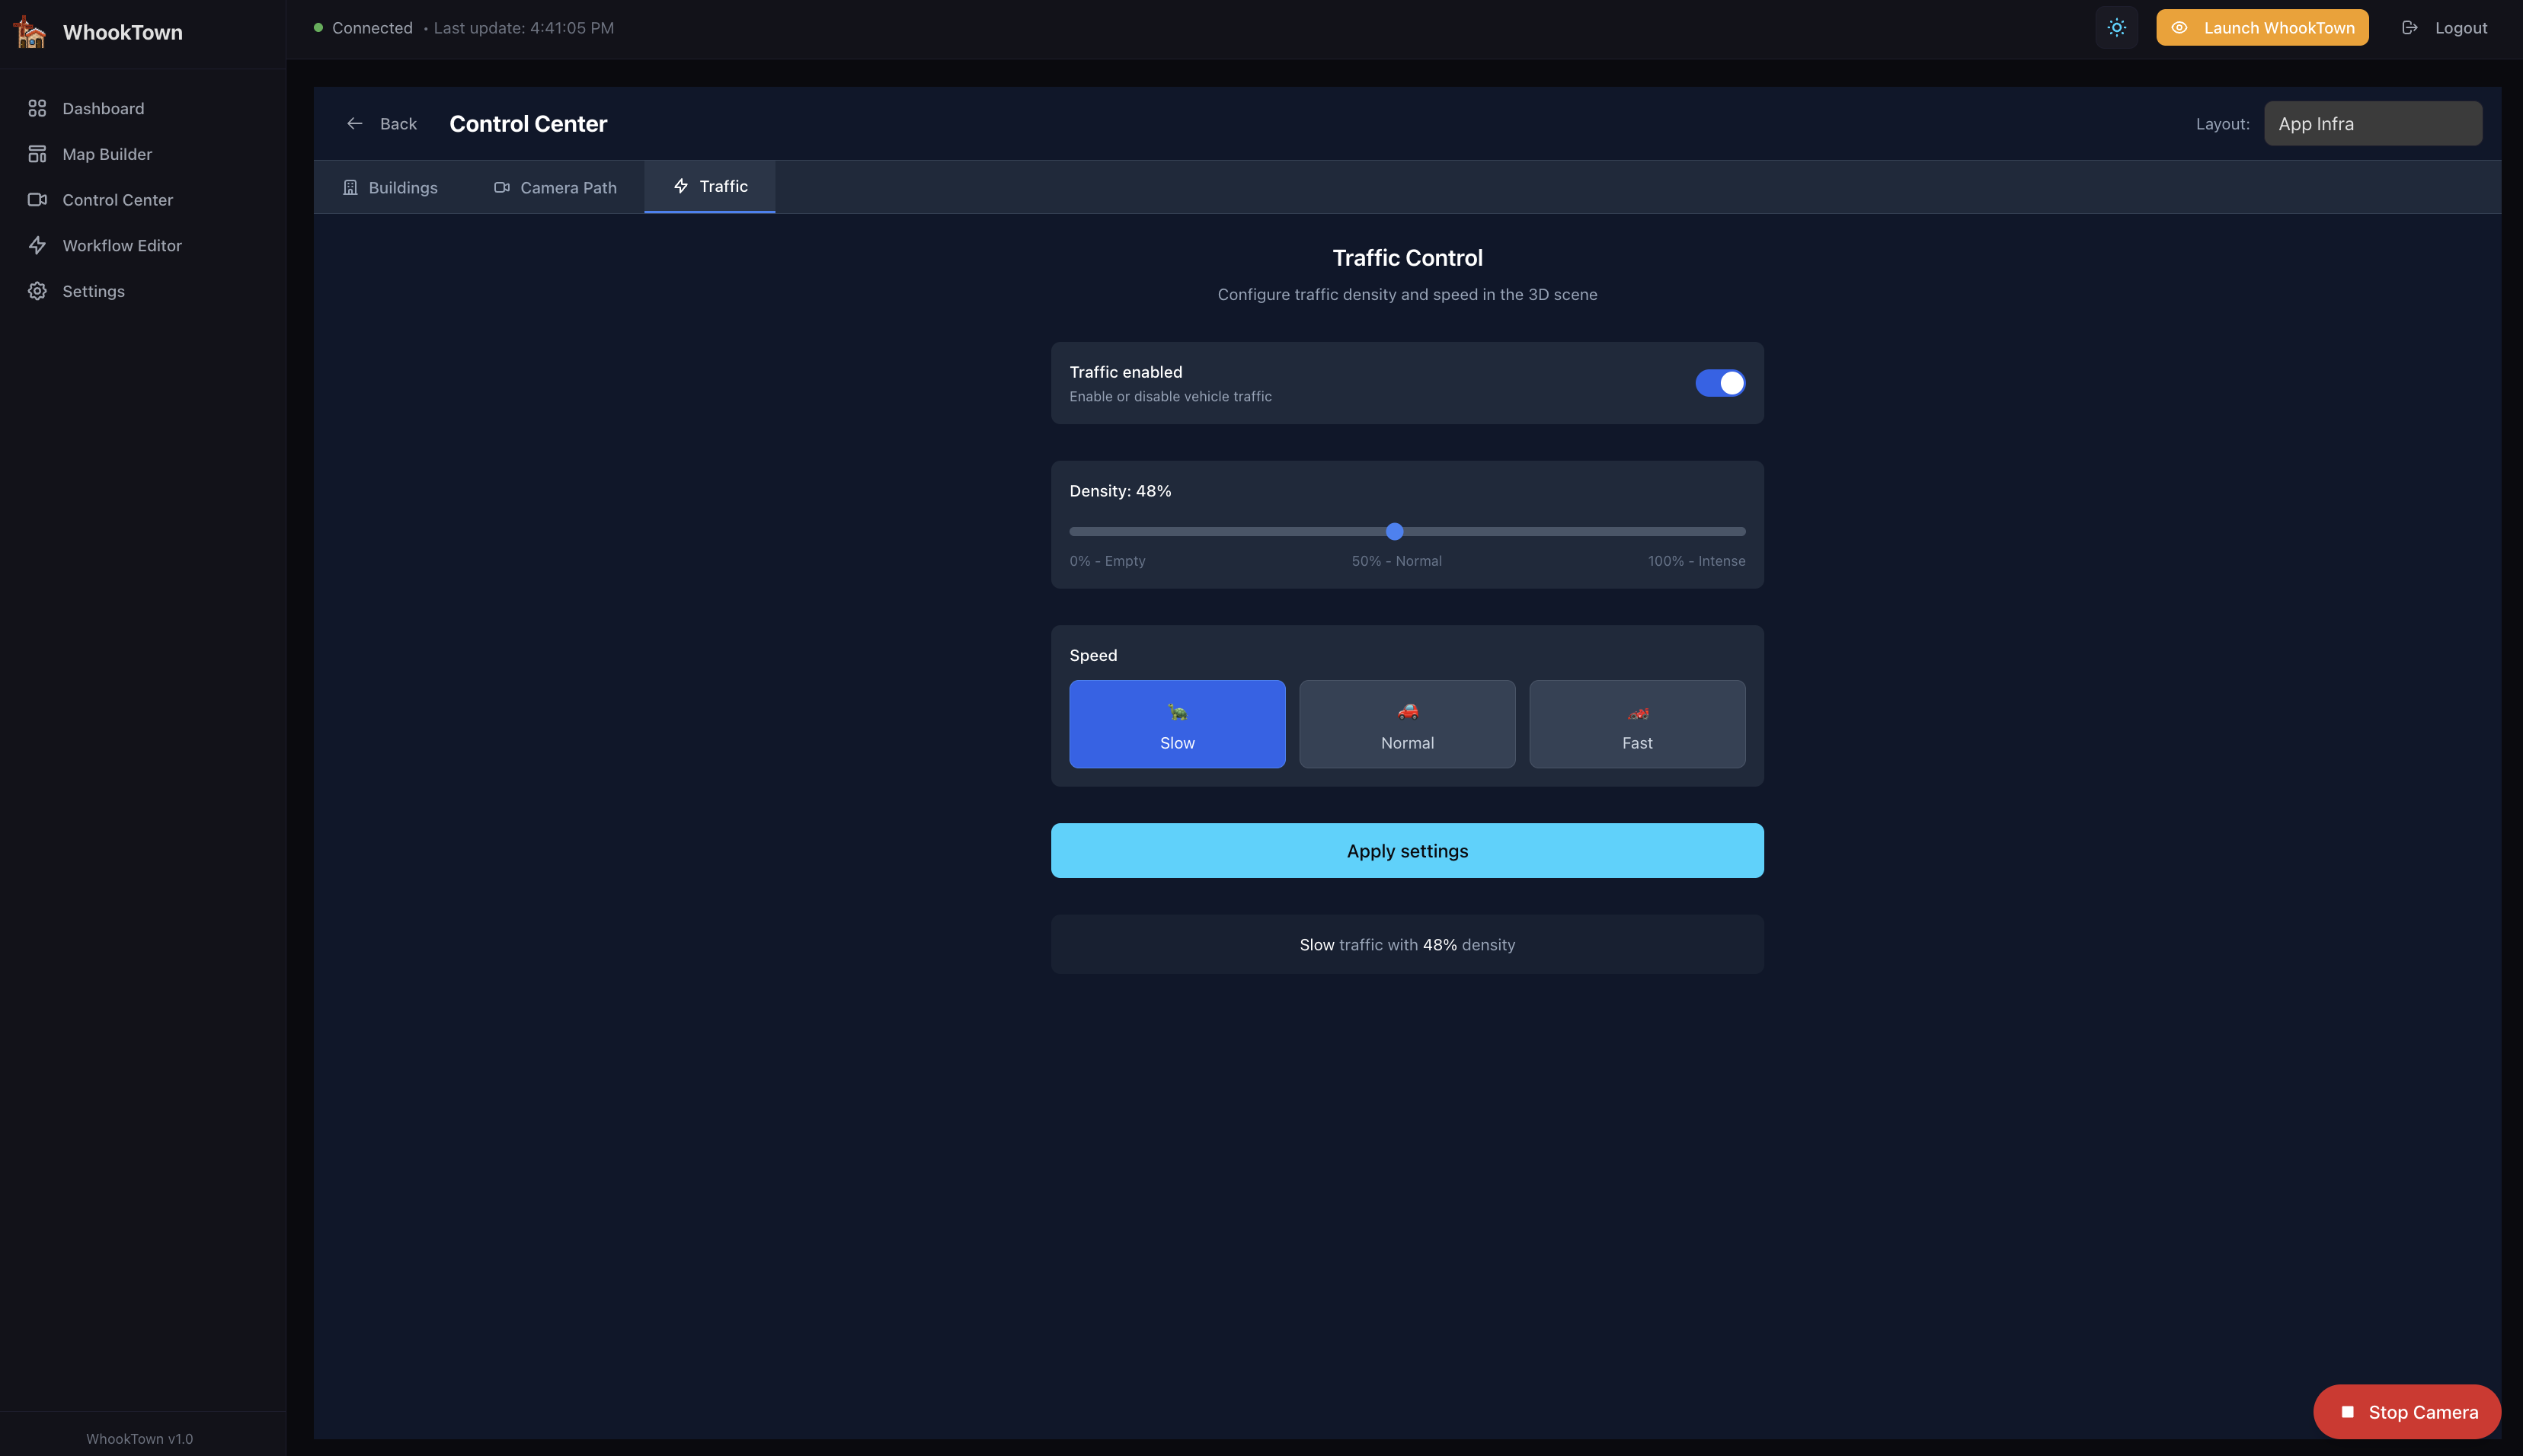Select Normal traffic speed option
This screenshot has width=2523, height=1456.
(1406, 724)
